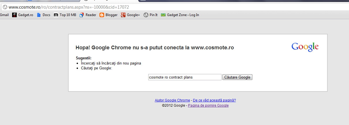Click the globe site-info icon in address bar
This screenshot has height=125, width=349.
5,7
